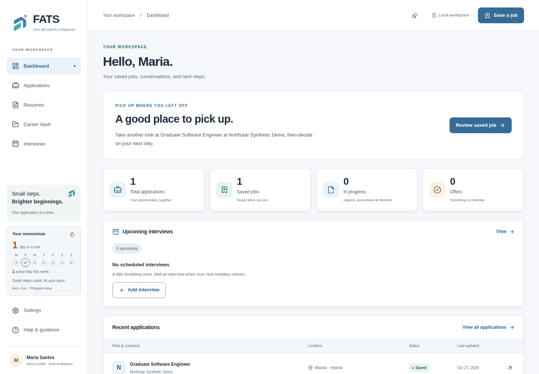Click View all applications link
Viewport: 539px width, 374px height.
(488, 328)
